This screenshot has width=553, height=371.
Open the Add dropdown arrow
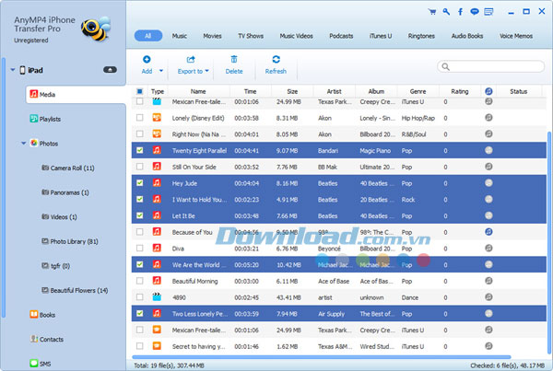(161, 71)
